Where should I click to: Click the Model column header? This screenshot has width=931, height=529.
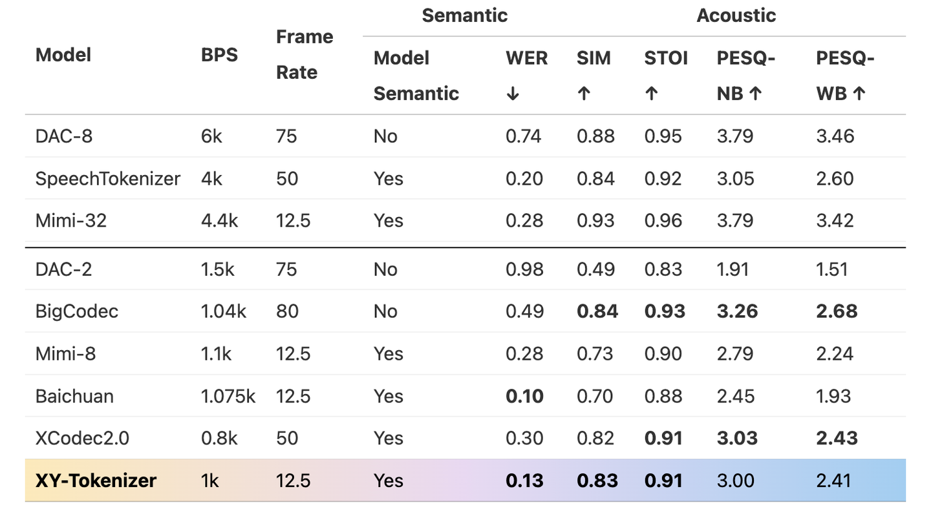click(x=63, y=55)
